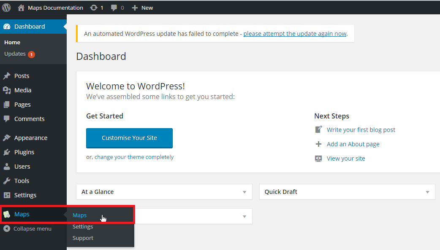Toggle the panel arrow below At a Glance

point(244,216)
